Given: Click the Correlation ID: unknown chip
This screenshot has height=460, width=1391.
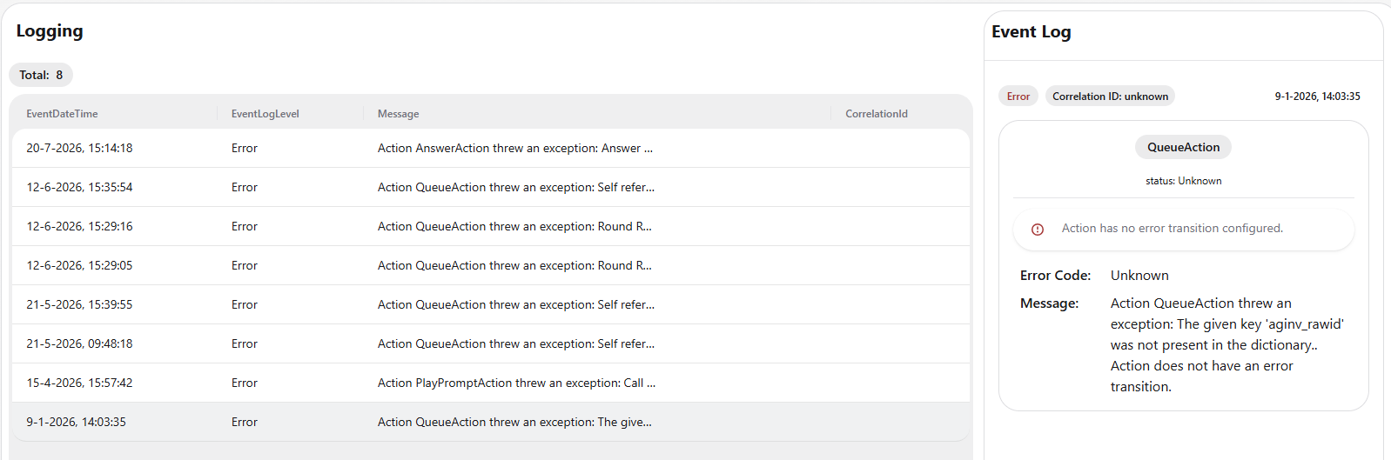Looking at the screenshot, I should click(x=1110, y=97).
